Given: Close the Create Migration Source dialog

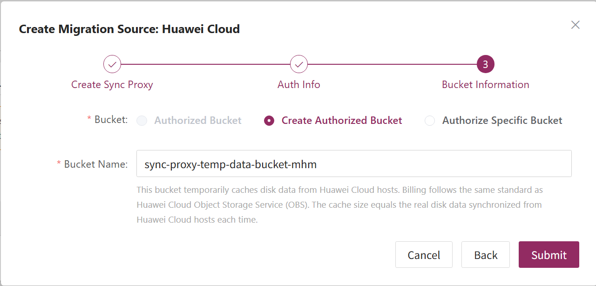Looking at the screenshot, I should pos(576,25).
